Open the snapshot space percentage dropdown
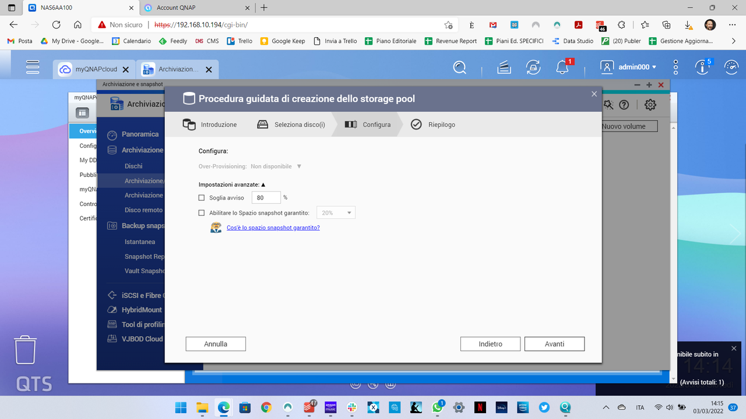This screenshot has height=419, width=746. tap(336, 213)
